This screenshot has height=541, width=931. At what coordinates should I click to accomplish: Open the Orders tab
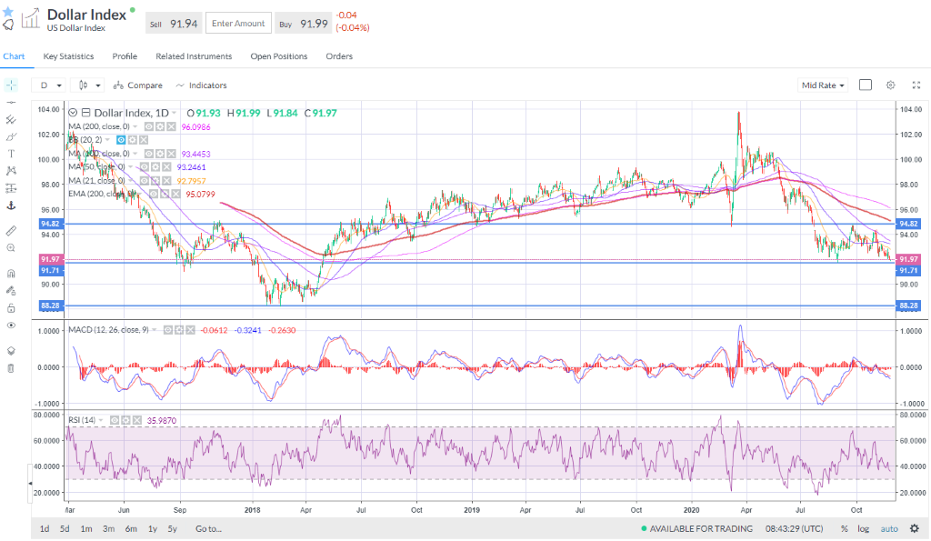[x=339, y=55]
